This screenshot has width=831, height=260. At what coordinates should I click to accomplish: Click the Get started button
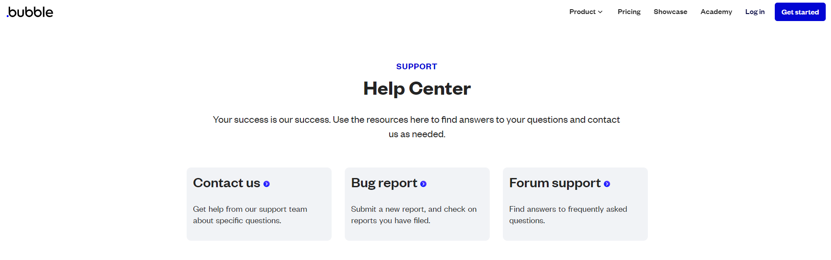point(800,12)
